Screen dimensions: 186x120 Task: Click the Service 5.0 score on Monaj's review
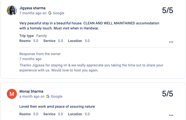53,114
